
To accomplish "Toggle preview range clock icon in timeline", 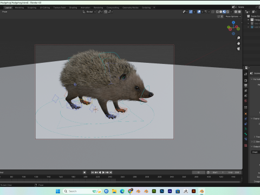I will [x=208, y=172].
